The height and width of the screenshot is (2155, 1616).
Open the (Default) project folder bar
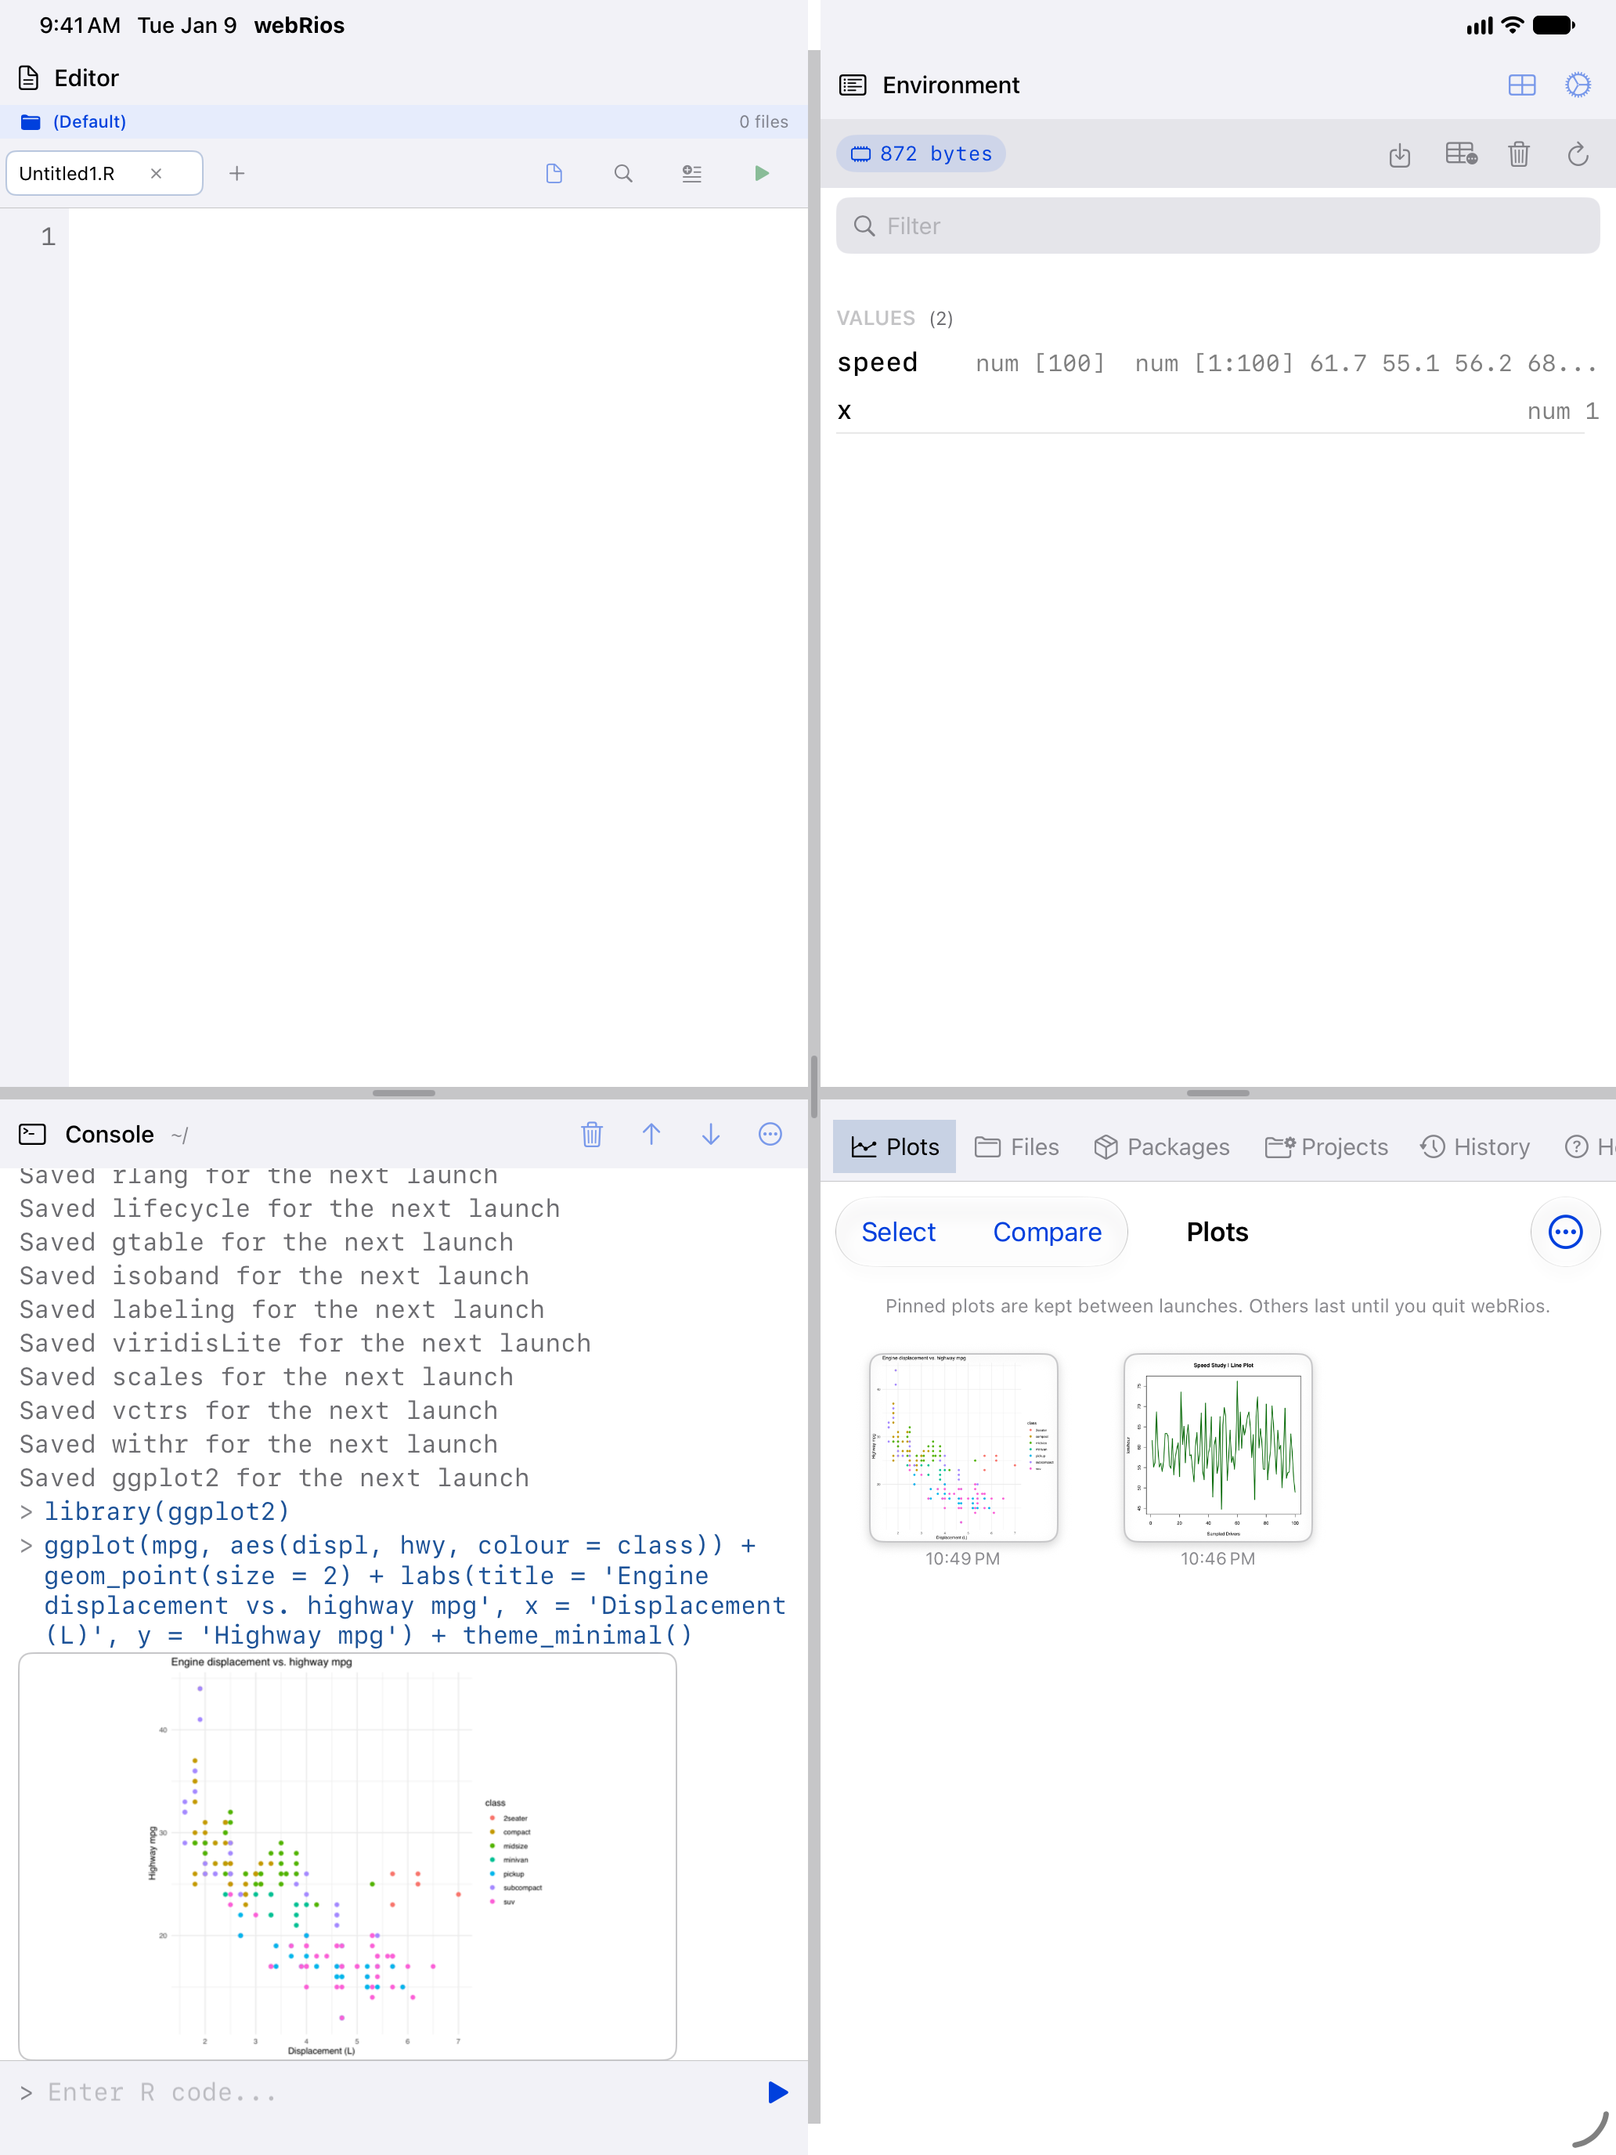(x=403, y=122)
